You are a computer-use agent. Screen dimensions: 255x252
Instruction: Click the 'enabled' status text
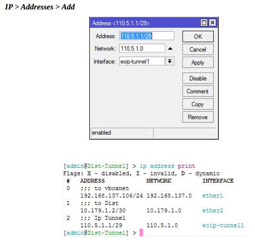pos(101,133)
